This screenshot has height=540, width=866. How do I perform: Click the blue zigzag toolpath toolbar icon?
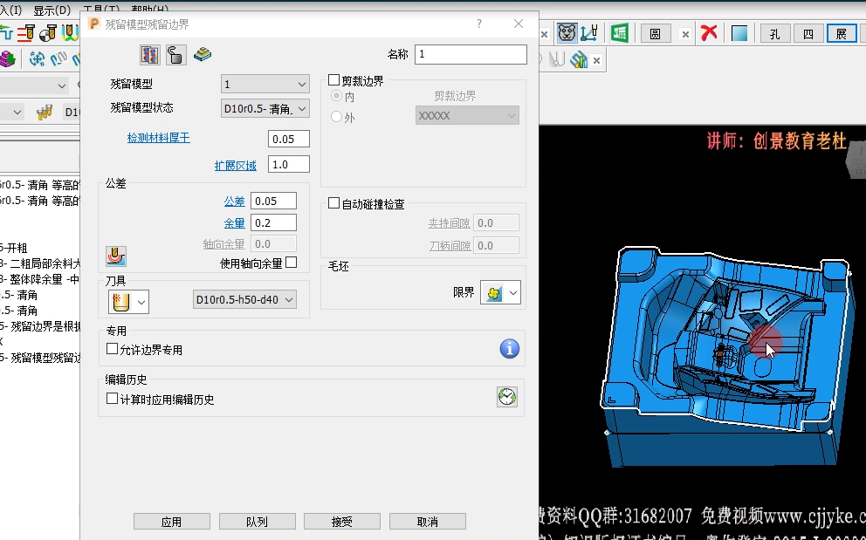pos(59,58)
